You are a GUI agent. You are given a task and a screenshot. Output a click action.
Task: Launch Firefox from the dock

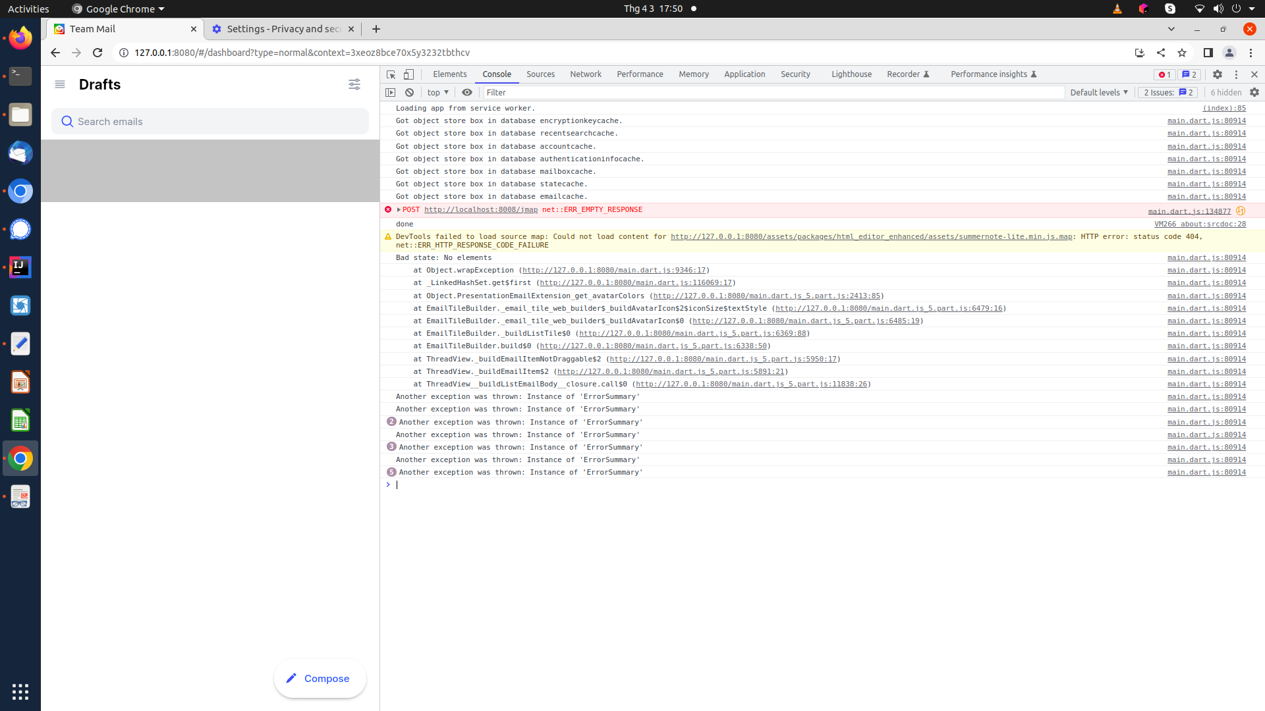[x=20, y=38]
